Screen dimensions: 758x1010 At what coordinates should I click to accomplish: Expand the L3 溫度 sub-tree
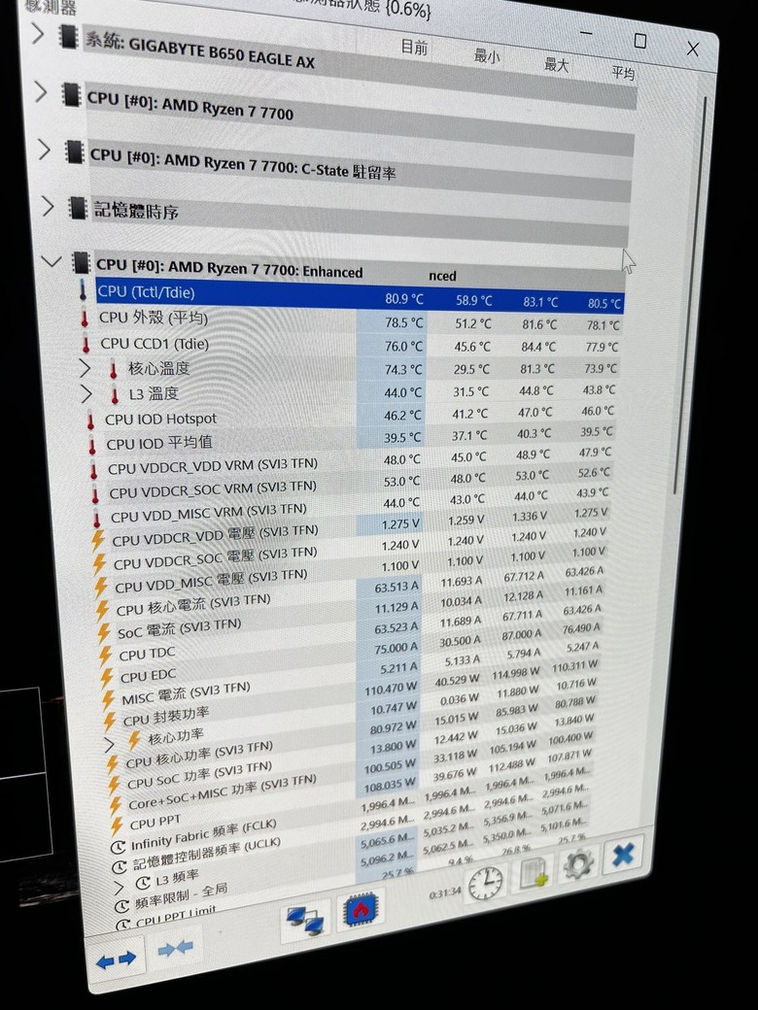click(x=86, y=393)
